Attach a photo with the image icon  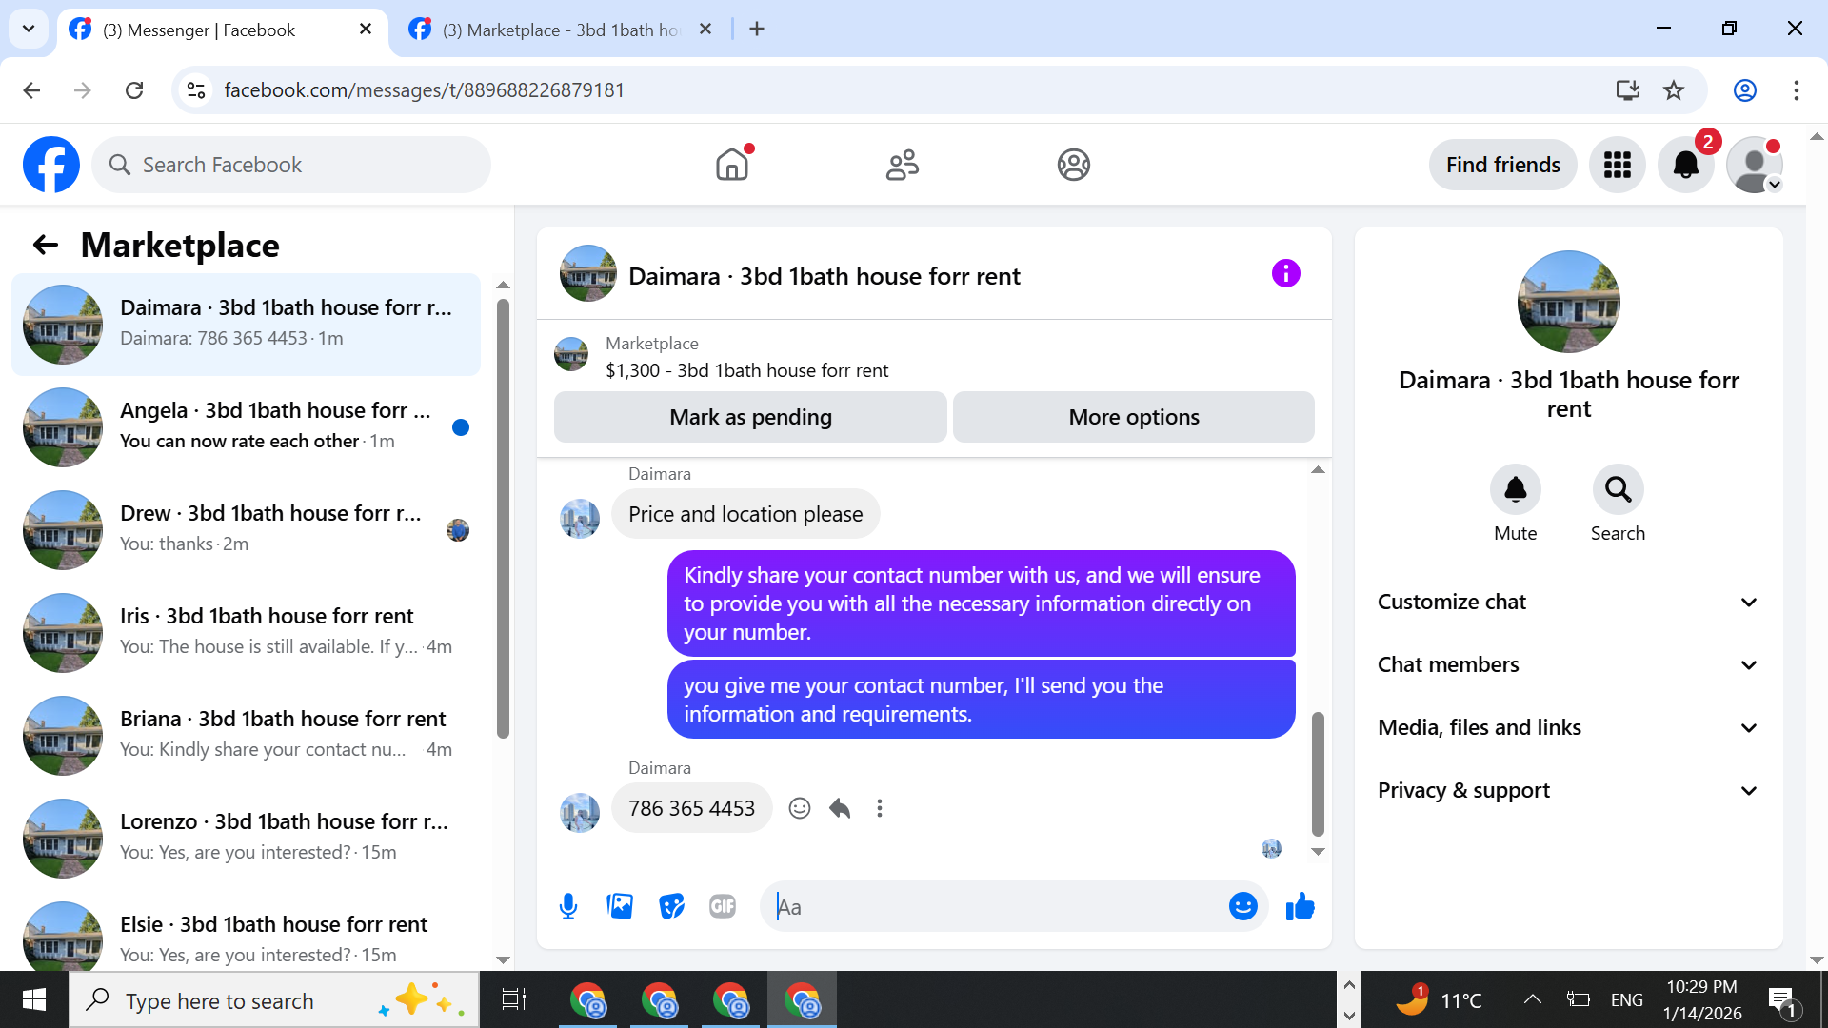point(620,906)
